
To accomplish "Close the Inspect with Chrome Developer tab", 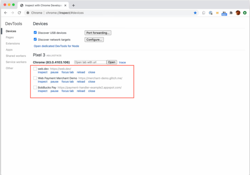I will pyautogui.click(x=66, y=5).
